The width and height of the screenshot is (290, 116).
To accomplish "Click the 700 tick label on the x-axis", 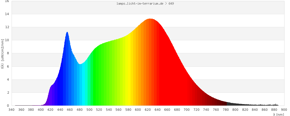I will pos(187,110).
